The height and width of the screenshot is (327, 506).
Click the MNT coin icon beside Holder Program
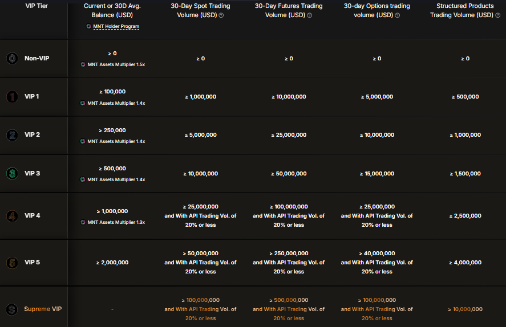(x=88, y=26)
